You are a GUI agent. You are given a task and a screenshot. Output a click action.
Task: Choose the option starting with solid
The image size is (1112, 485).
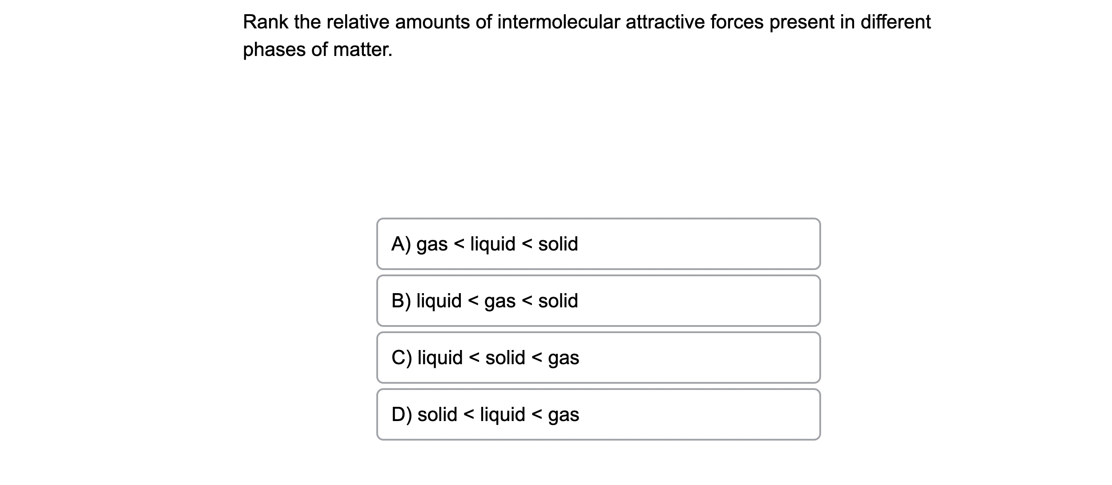(598, 414)
